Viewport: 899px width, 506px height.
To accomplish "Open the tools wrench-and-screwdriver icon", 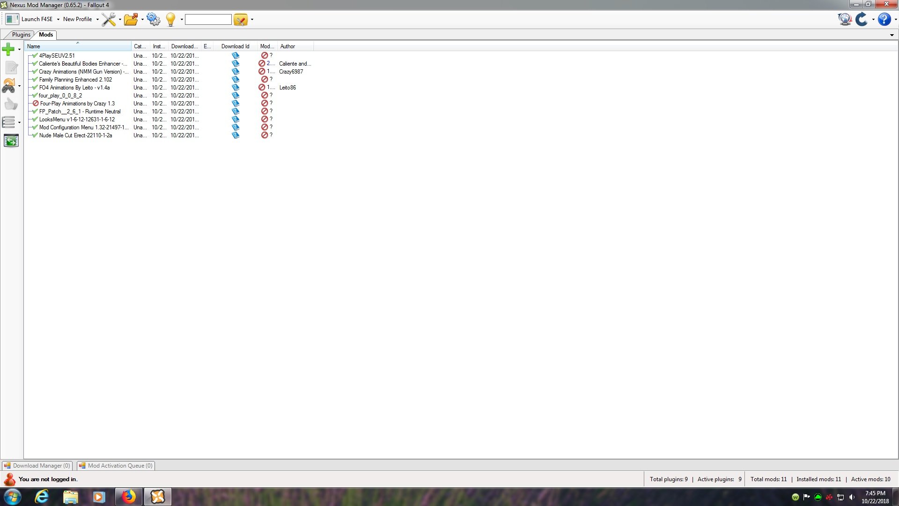I will tap(109, 19).
